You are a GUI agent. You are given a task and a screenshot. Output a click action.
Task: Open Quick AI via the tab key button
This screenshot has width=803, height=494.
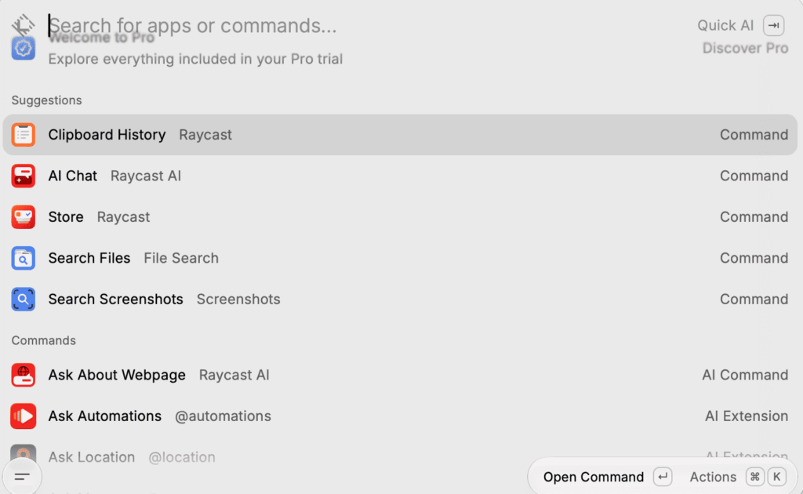(773, 26)
